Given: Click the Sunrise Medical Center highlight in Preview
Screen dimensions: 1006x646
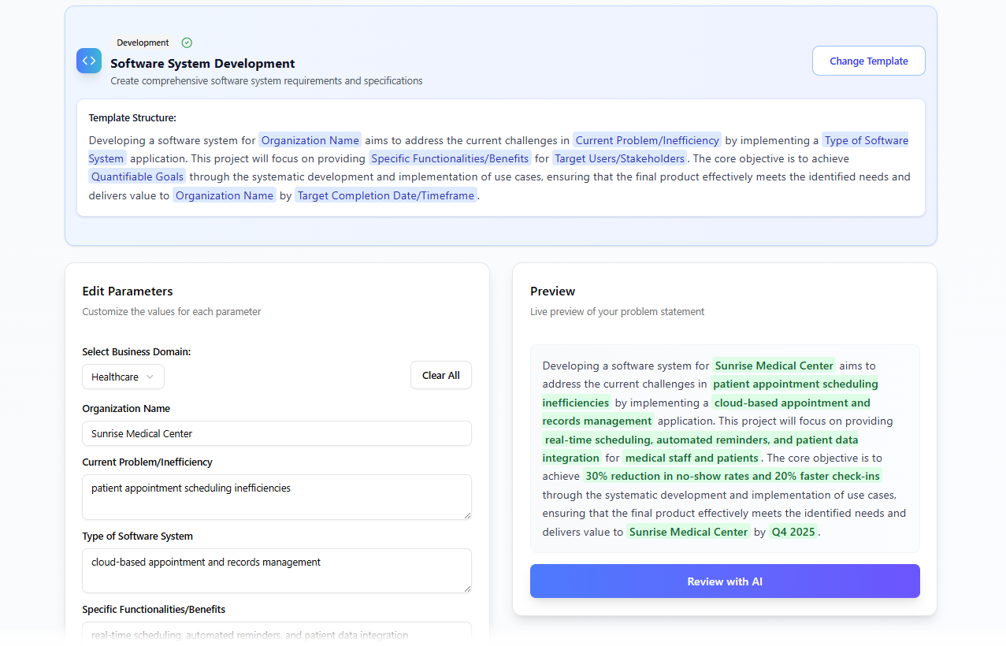Looking at the screenshot, I should click(774, 366).
